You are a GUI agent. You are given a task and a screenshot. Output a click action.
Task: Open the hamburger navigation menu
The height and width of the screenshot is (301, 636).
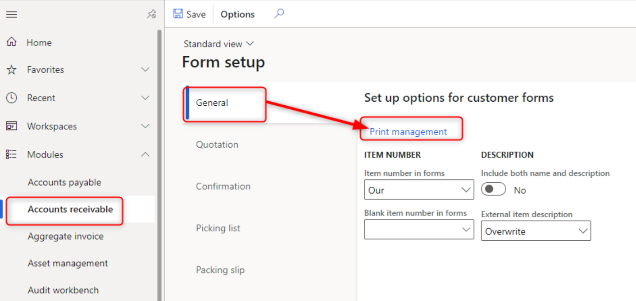point(11,14)
